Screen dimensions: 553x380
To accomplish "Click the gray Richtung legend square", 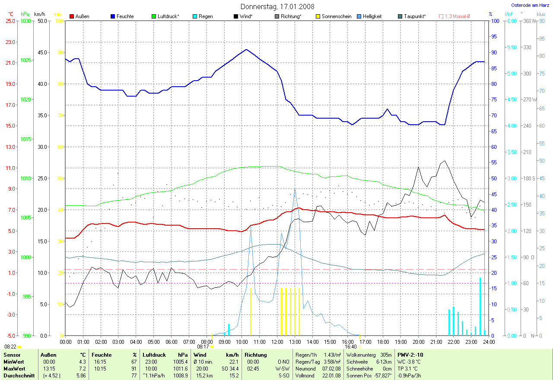I will [277, 16].
